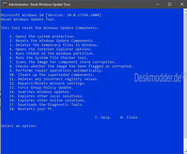This screenshot has height=154, width=187.
Task: Select '3. Deletes the temporary files in Windows.'
Action: [x=54, y=45]
